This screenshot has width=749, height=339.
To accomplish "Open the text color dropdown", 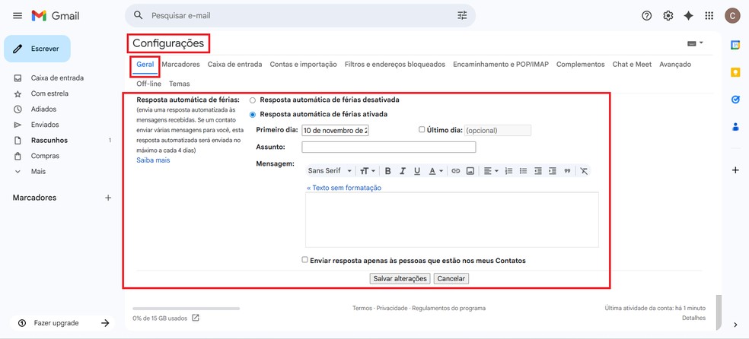I will point(435,171).
